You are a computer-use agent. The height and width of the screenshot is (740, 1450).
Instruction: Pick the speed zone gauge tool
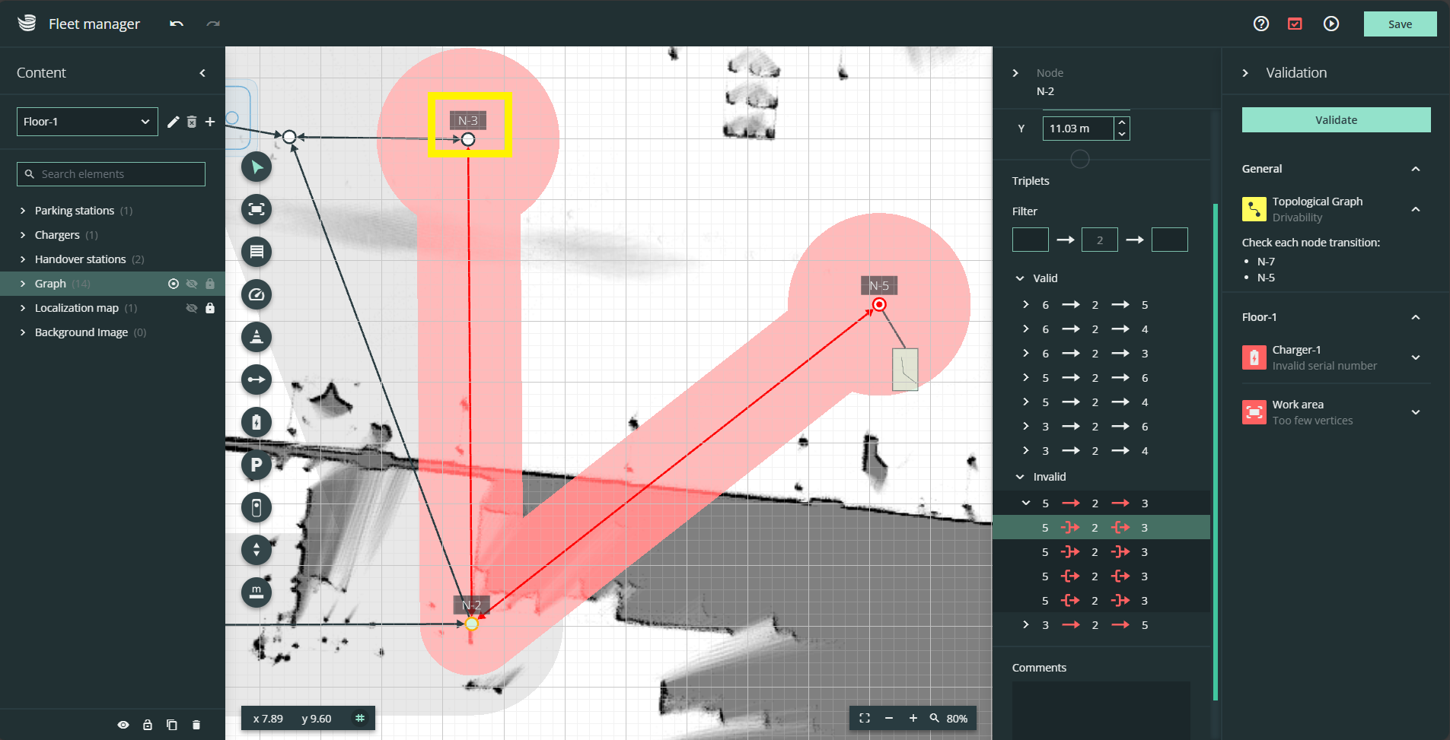[257, 294]
